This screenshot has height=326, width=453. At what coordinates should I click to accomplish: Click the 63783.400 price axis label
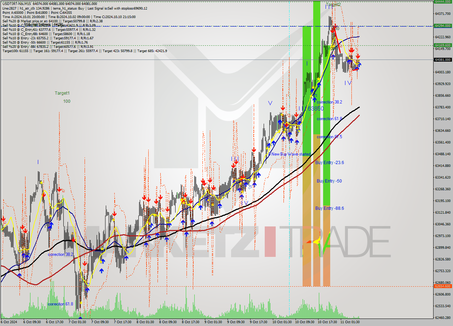pos(442,107)
